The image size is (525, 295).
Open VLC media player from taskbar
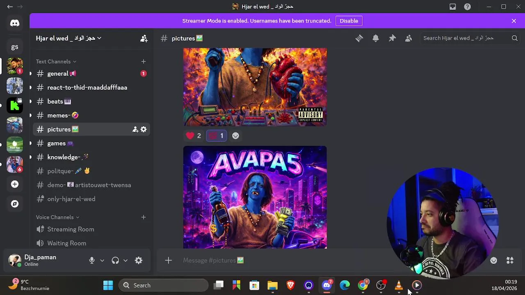[399, 285]
